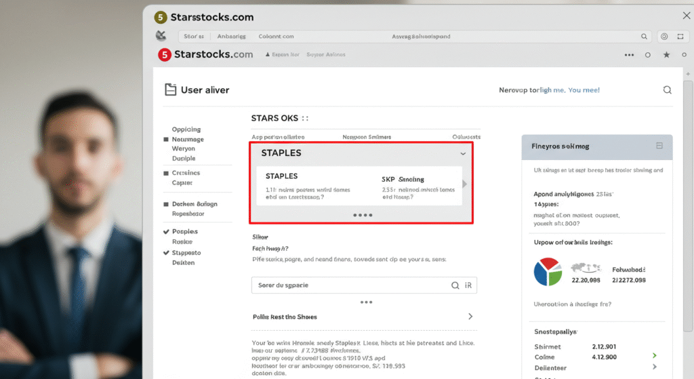The image size is (694, 379).
Task: Select the Nesupoon Smiimars tab
Action: 367,137
